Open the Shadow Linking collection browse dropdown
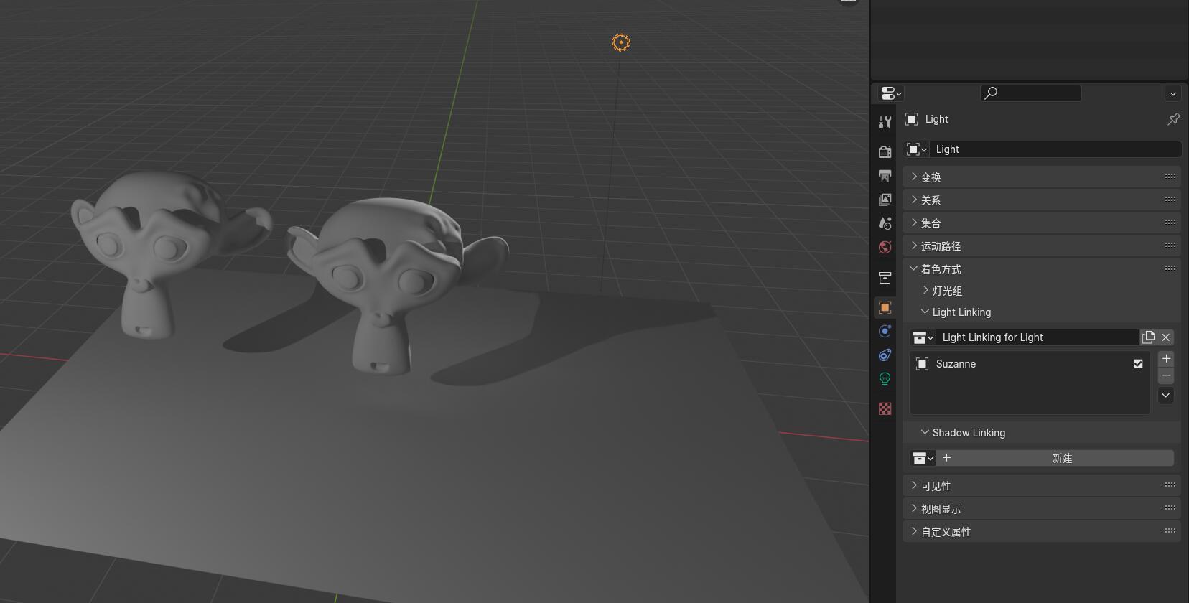Screen dimensions: 1189x603 (x=923, y=458)
